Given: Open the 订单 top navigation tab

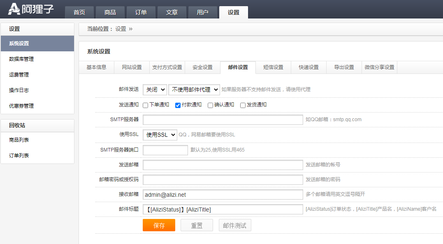Looking at the screenshot, I should pyautogui.click(x=141, y=12).
